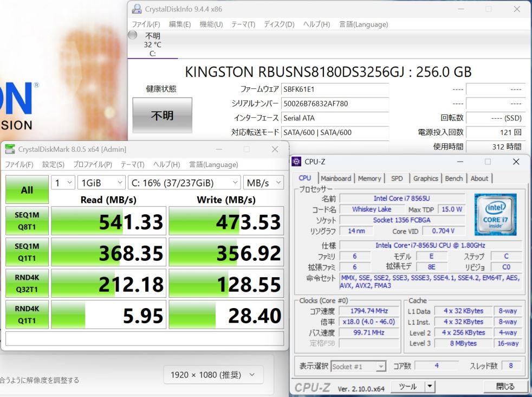The height and width of the screenshot is (397, 532).
Task: Click the SEQ1M Q8T1 write result 473.53
Action: (x=226, y=221)
